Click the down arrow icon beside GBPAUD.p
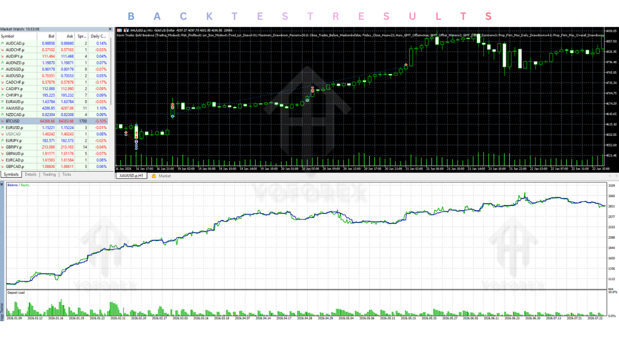The image size is (619, 348). [x=2, y=153]
